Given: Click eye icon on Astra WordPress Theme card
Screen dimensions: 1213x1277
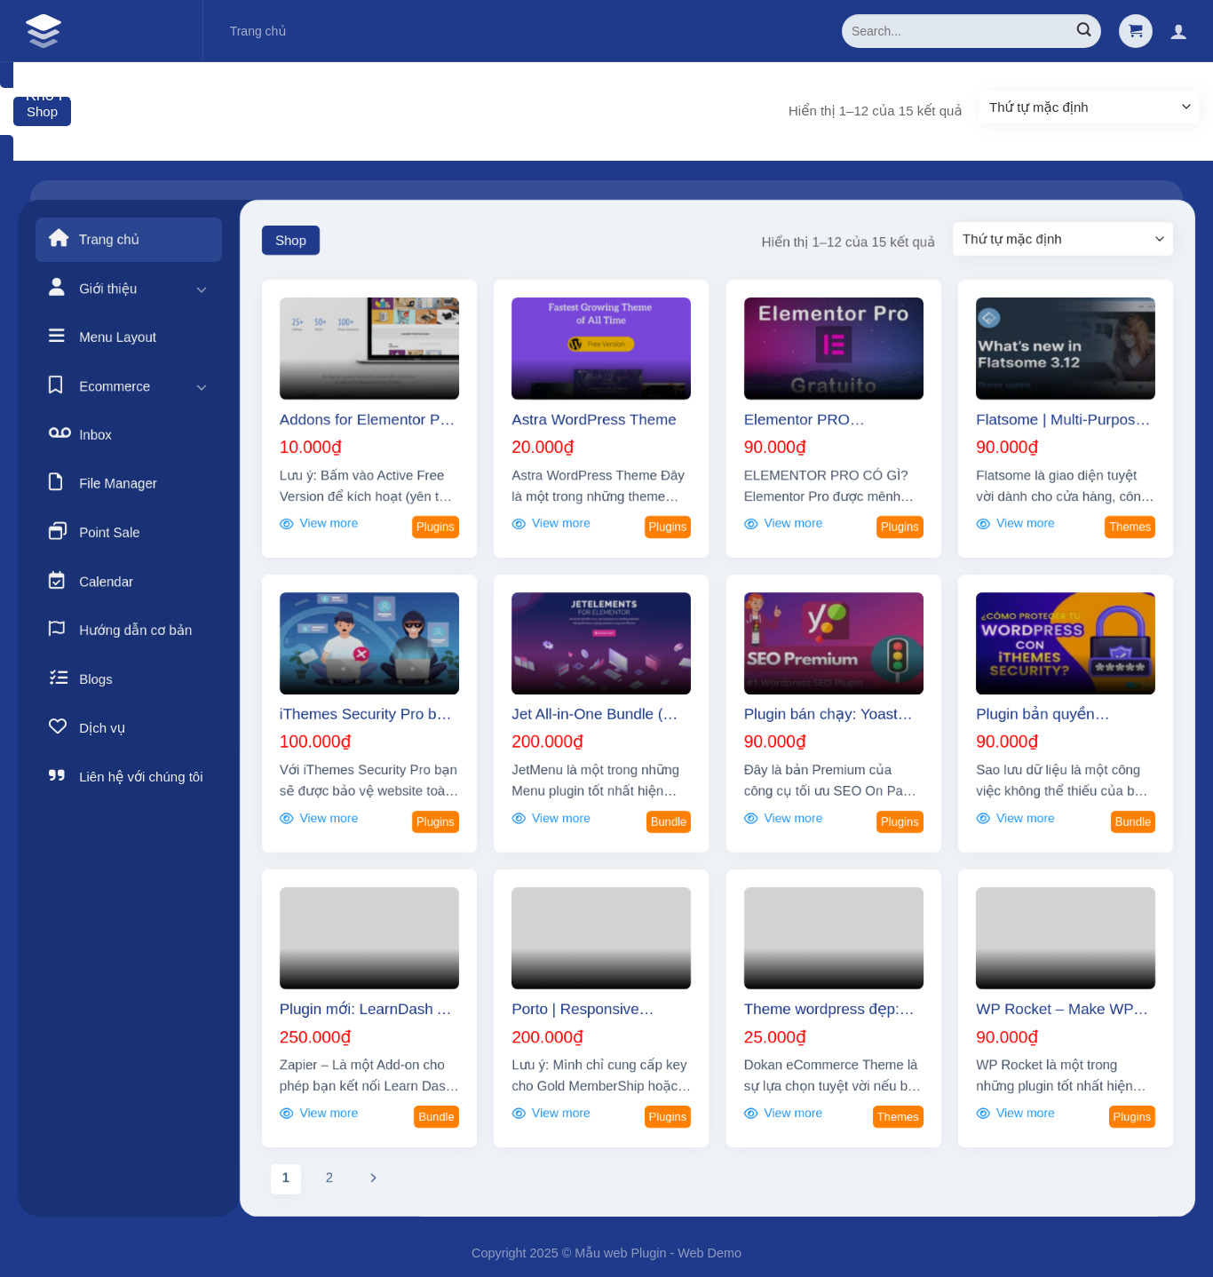Looking at the screenshot, I should tap(519, 524).
